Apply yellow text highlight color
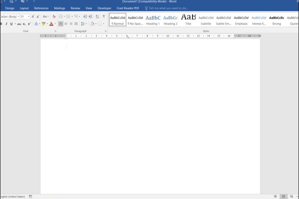 (44, 24)
